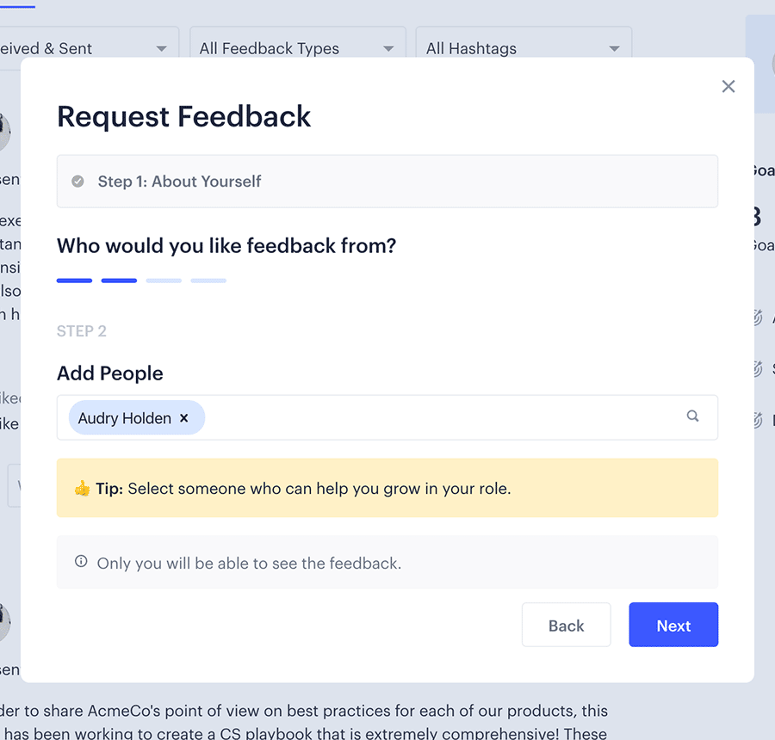The image size is (775, 740).
Task: Open the All Feedback Types dropdown
Action: 298,48
